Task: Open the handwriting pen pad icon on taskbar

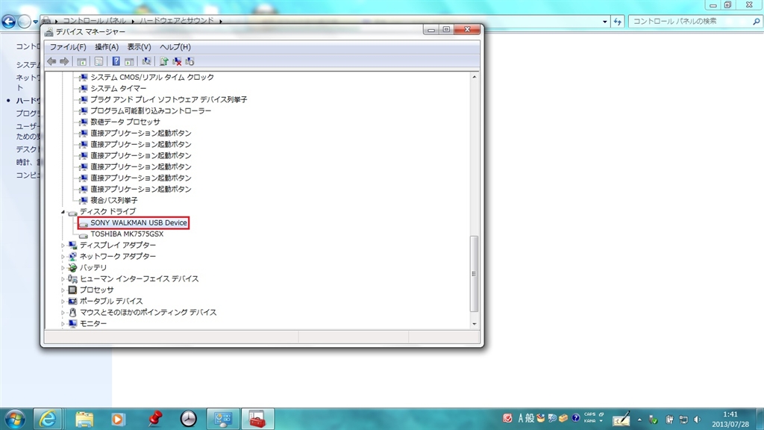Action: (621, 419)
